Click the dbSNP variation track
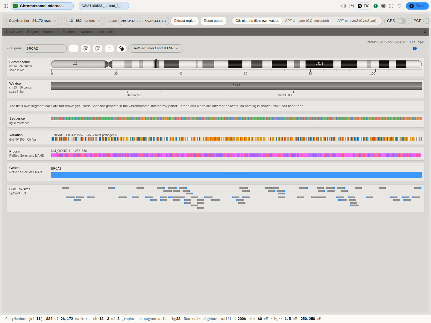This screenshot has width=431, height=323. 236,139
